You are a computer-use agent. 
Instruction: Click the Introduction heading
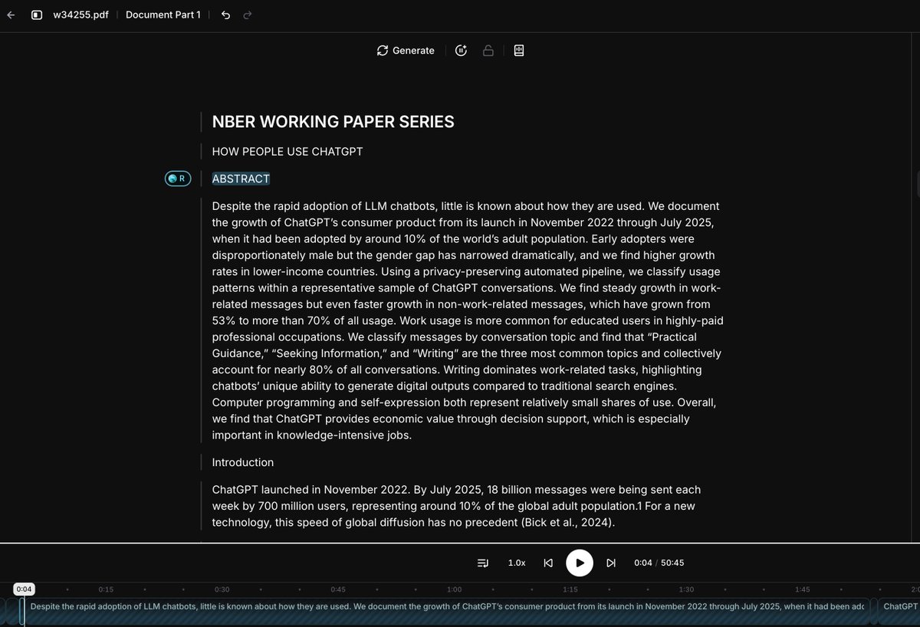(243, 462)
